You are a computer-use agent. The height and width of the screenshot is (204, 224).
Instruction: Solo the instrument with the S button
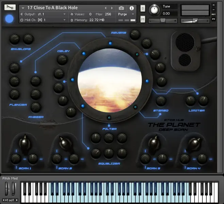click(x=143, y=8)
